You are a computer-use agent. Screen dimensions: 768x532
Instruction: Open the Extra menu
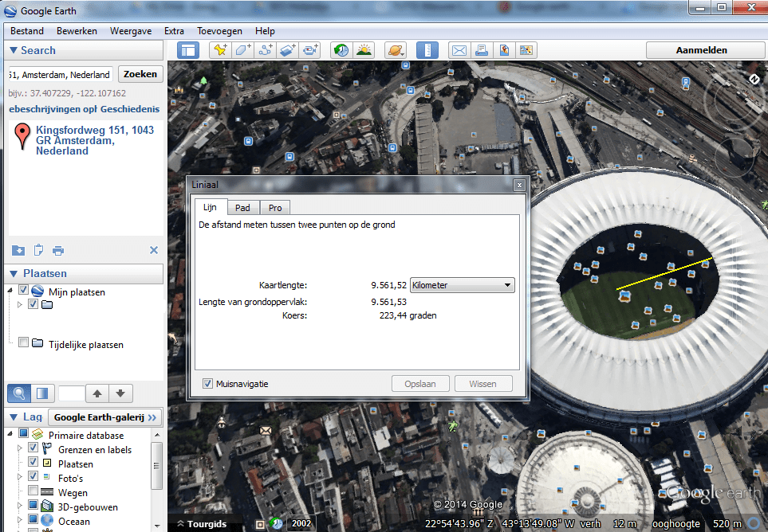[174, 31]
